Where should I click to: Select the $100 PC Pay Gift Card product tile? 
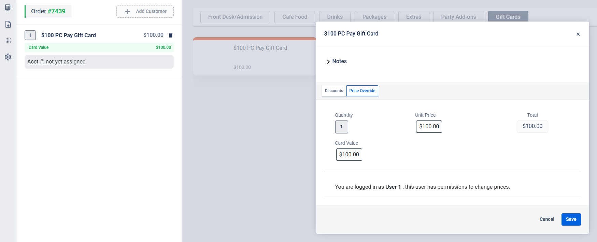click(255, 56)
